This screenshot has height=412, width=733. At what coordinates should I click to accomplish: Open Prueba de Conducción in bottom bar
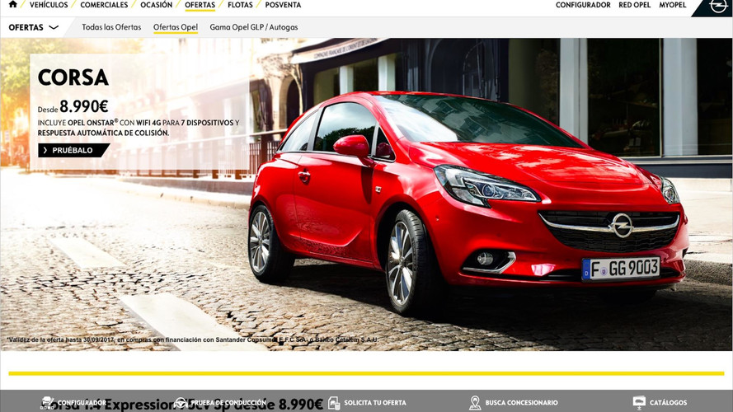[228, 403]
